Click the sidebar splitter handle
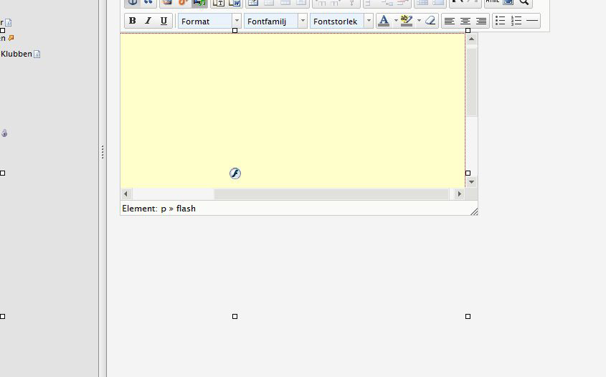 coord(103,152)
